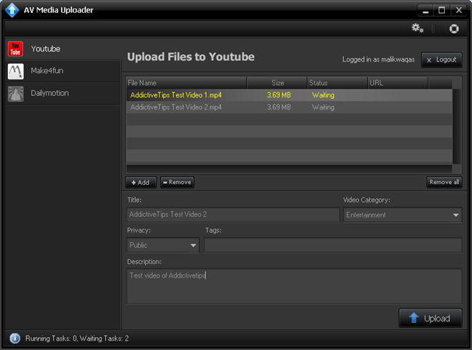Start uploading with the Upload button
Image resolution: width=472 pixels, height=350 pixels.
coord(430,318)
